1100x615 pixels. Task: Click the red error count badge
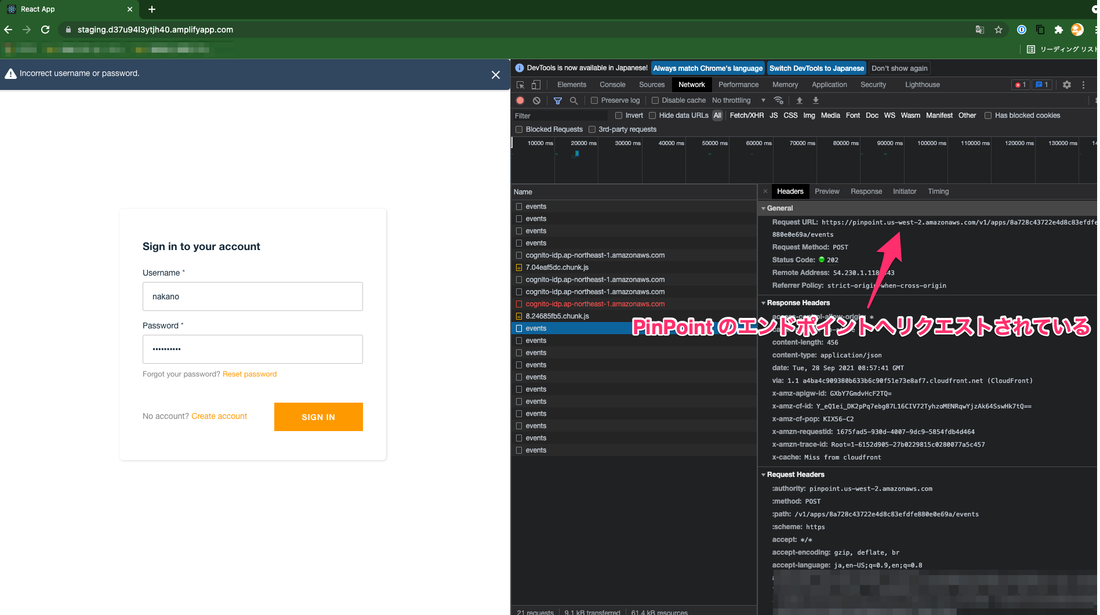tap(1021, 85)
